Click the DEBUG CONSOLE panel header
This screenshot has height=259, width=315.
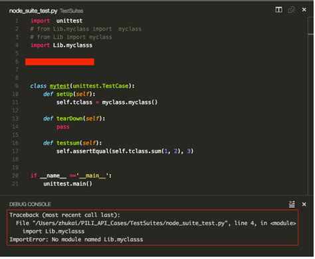tap(30, 204)
